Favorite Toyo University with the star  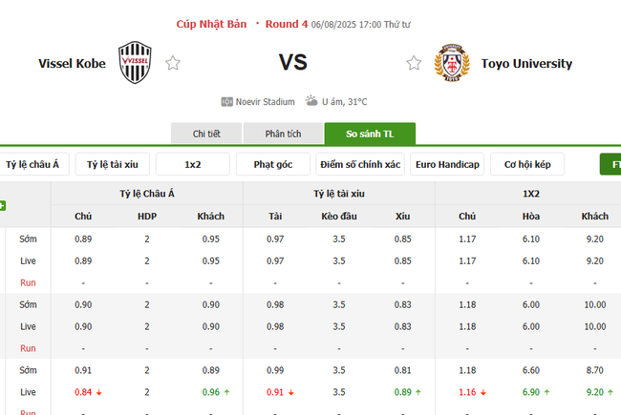[x=414, y=64]
